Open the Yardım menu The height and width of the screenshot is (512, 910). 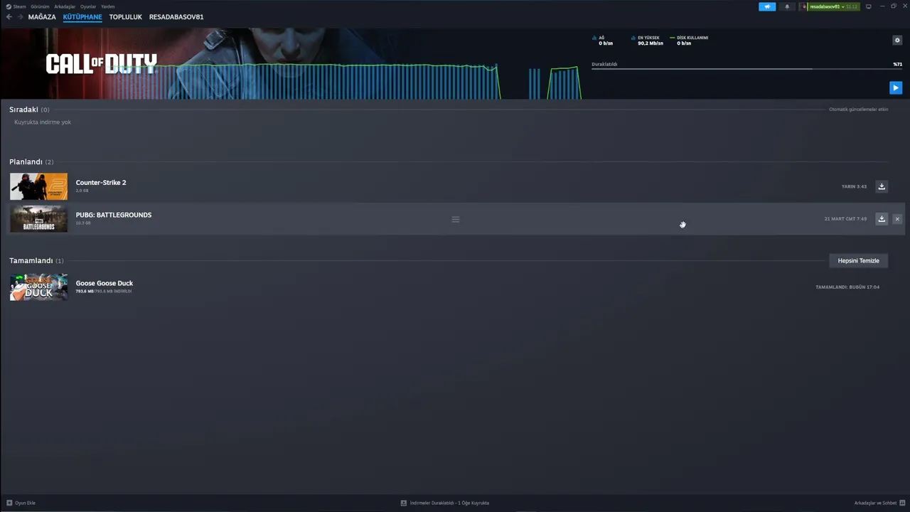[108, 6]
